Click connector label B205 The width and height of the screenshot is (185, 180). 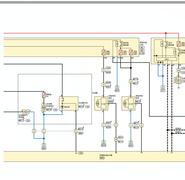[108, 72]
